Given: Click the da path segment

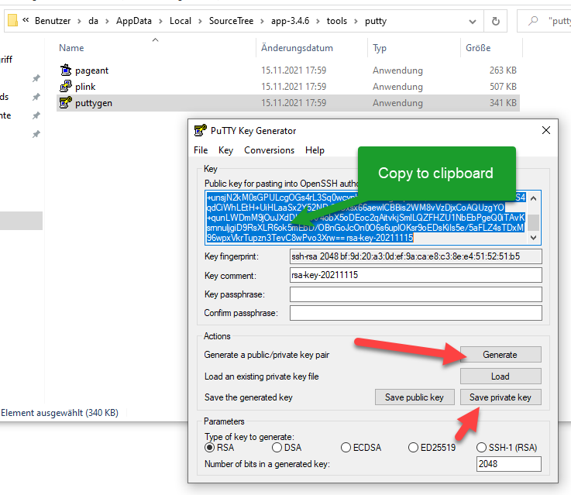Looking at the screenshot, I should 93,21.
